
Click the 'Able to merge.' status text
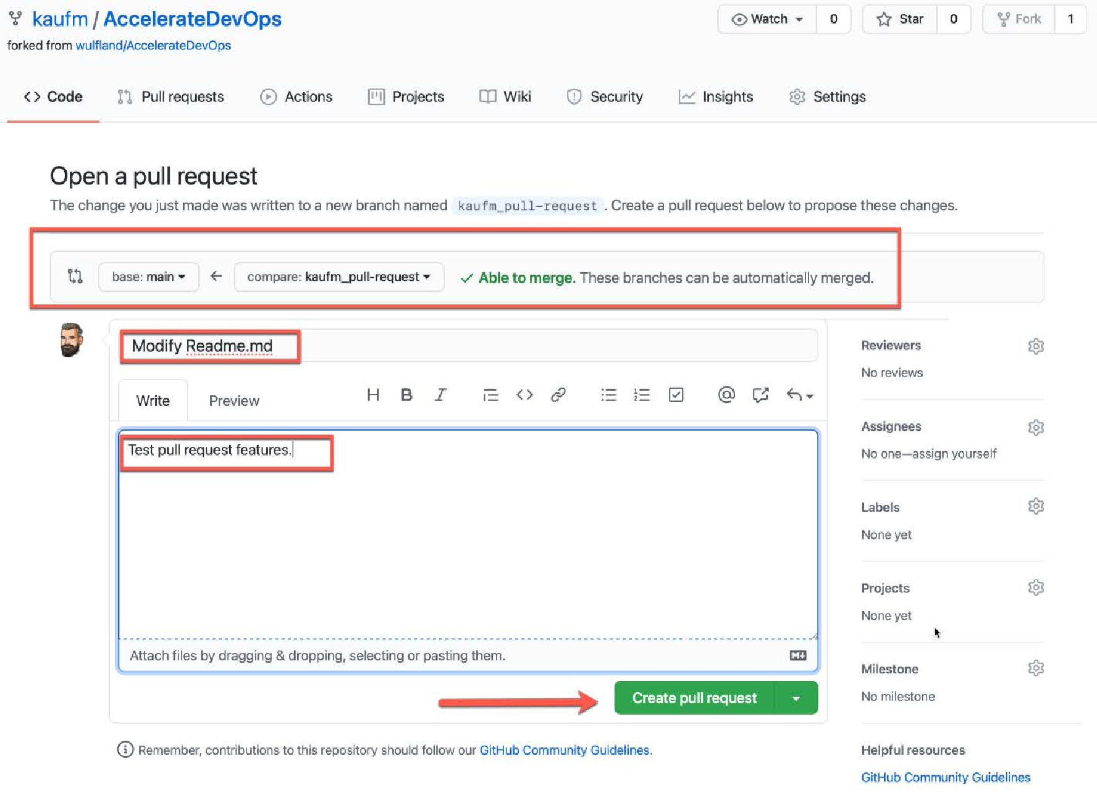(527, 278)
